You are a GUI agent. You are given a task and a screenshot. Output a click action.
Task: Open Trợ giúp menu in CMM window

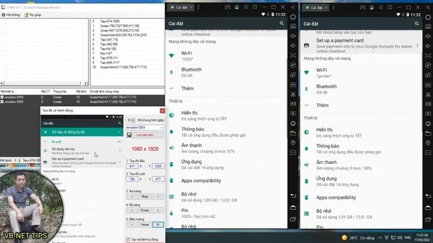[33, 15]
